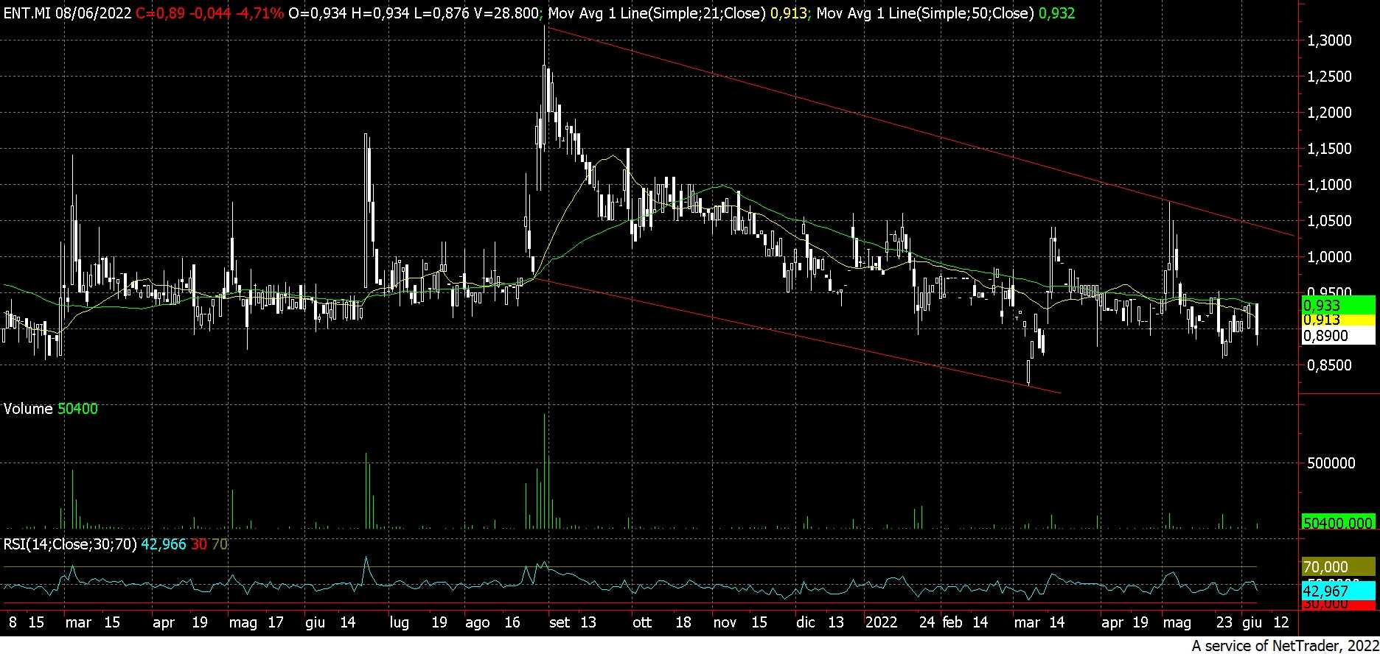Click the green 0,933 price tag
Screen dimensions: 1380x654
pos(1339,305)
